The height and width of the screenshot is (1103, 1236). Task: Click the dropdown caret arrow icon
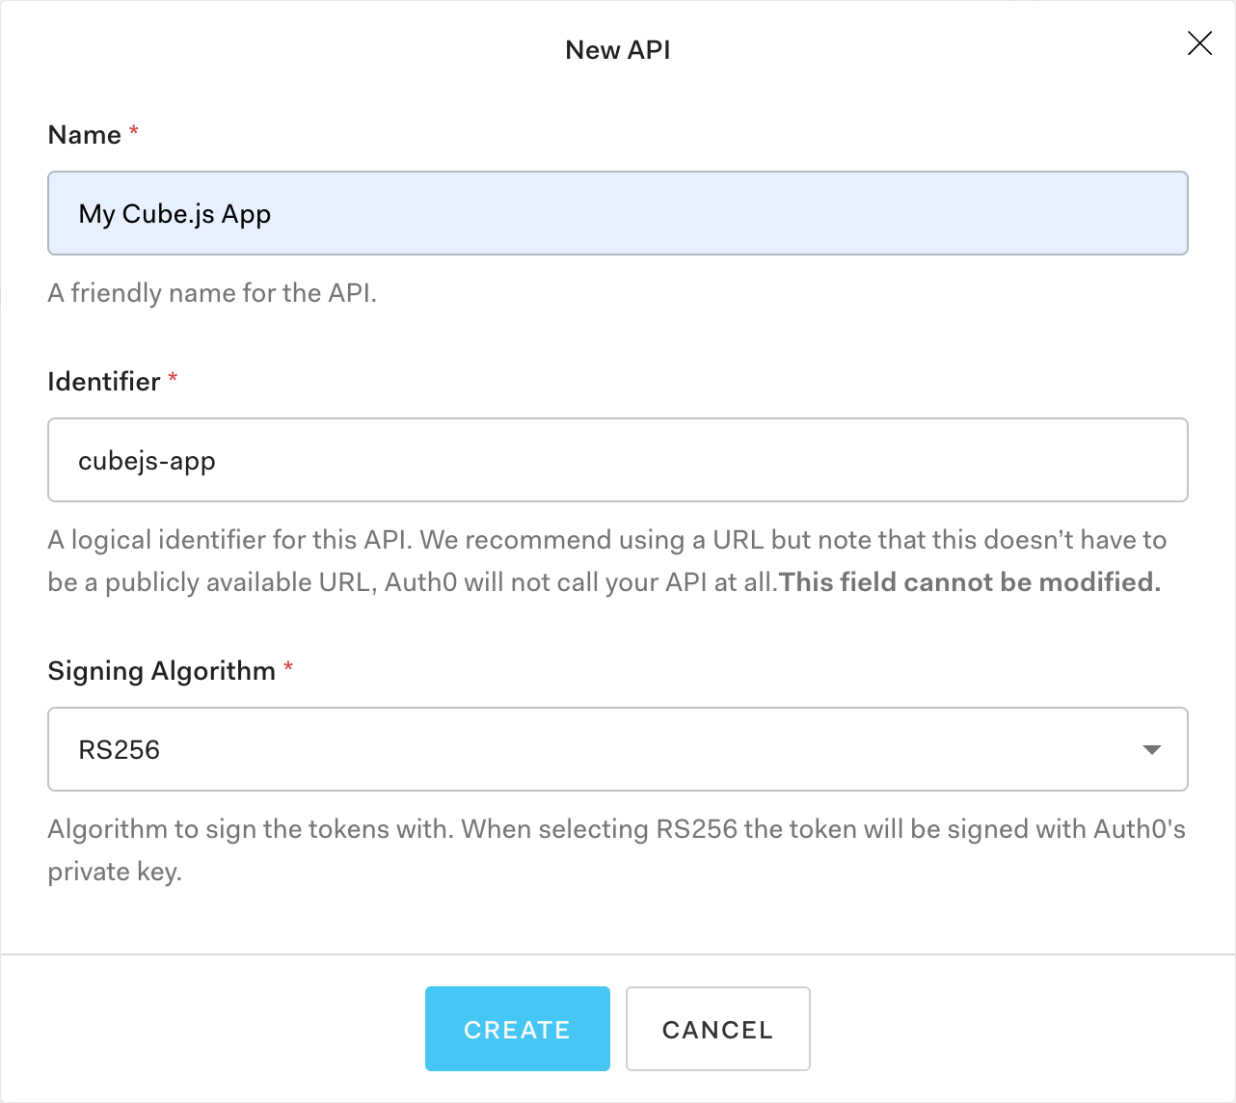pos(1151,749)
